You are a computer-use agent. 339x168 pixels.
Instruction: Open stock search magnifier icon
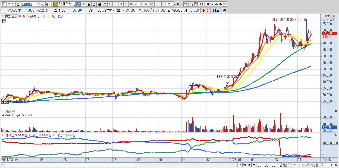pyautogui.click(x=42, y=4)
